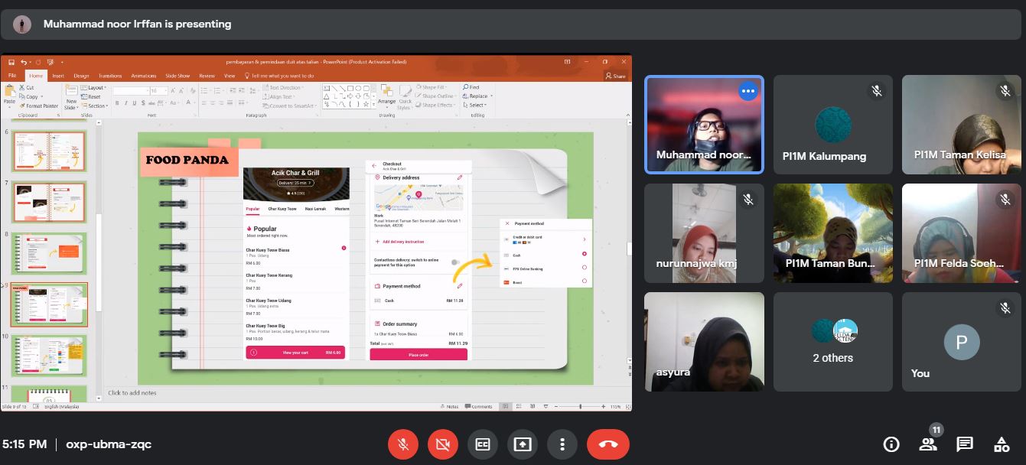Screen dimensions: 1026x465
Task: Expand the Section dropdown
Action: [x=95, y=106]
